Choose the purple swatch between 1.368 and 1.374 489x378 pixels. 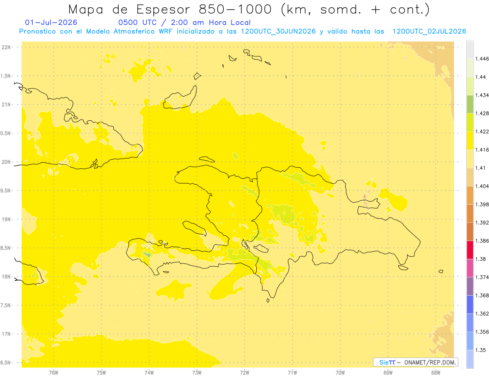[470, 286]
